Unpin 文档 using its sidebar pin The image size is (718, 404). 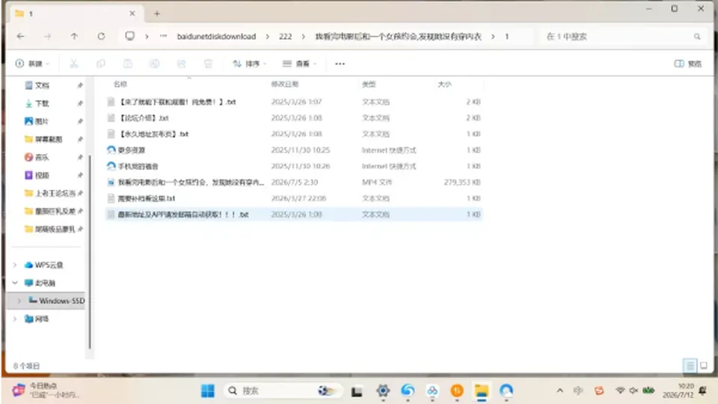(80, 85)
